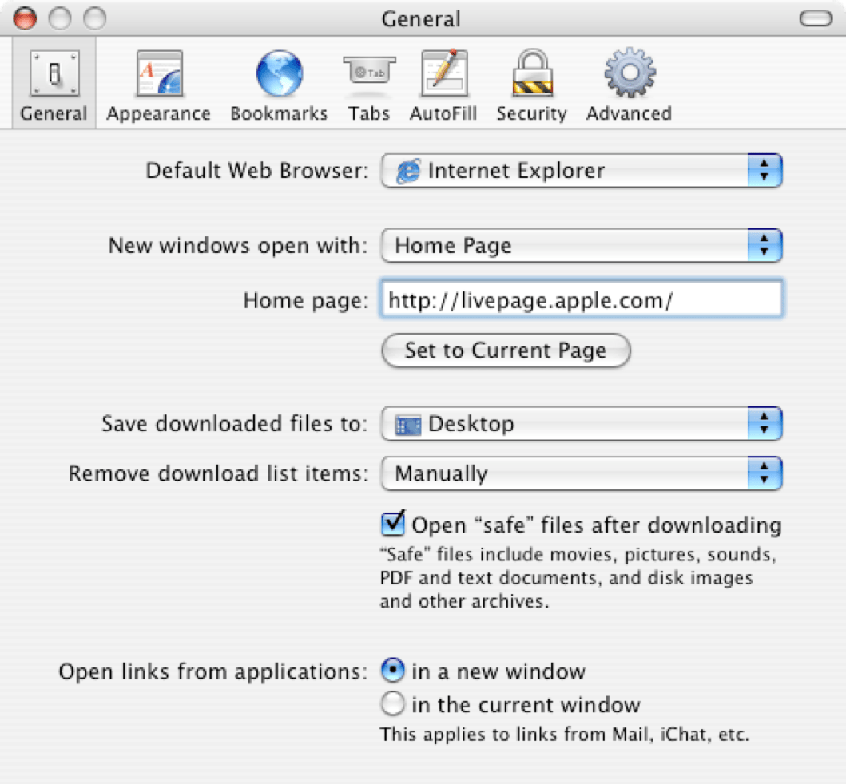Switch to the Tabs preferences pane
The image size is (846, 784).
click(369, 85)
